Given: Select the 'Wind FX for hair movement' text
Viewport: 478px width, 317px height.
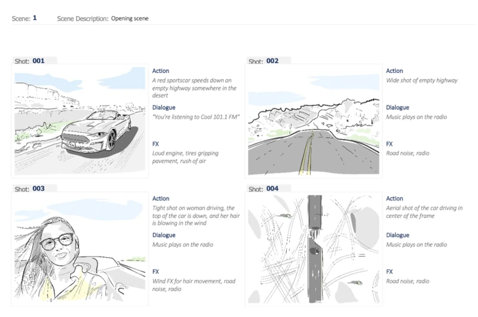Looking at the screenshot, I should pos(194,285).
